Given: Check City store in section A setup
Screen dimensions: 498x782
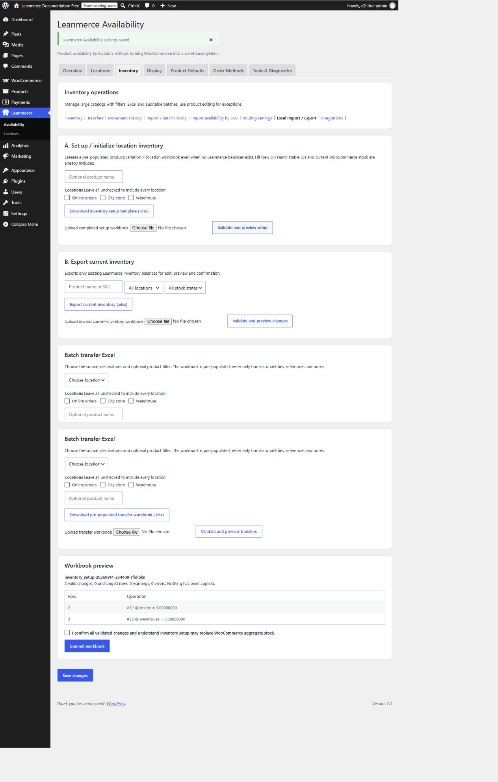Looking at the screenshot, I should pyautogui.click(x=103, y=197).
